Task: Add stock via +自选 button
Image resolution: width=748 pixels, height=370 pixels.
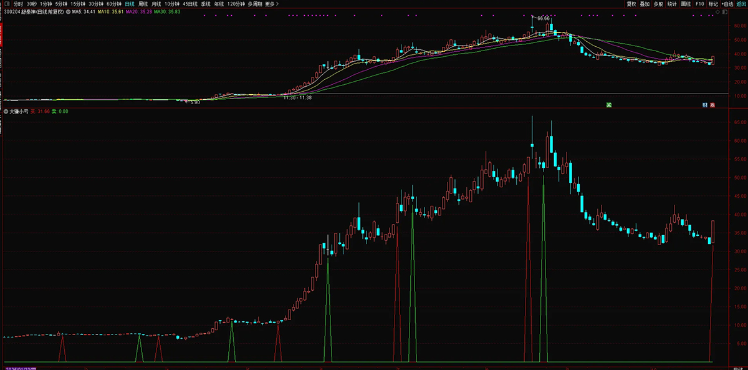Action: 727,4
